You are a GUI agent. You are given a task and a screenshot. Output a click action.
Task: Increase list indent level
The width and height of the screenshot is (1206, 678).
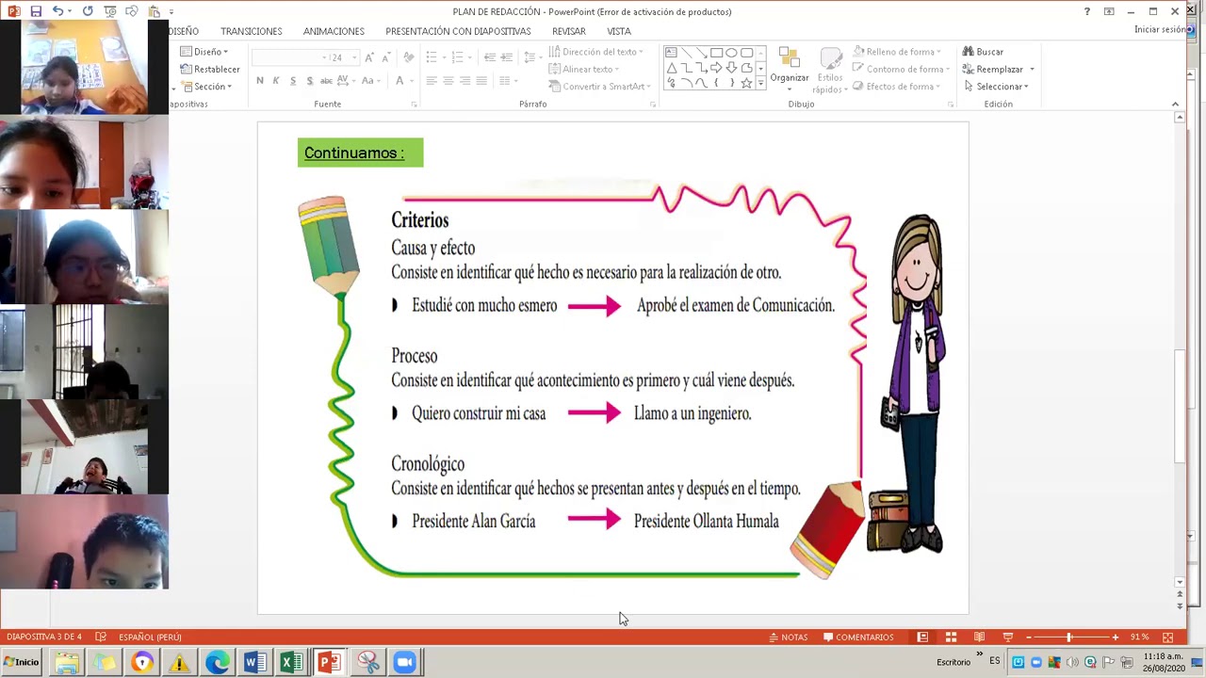tap(507, 57)
